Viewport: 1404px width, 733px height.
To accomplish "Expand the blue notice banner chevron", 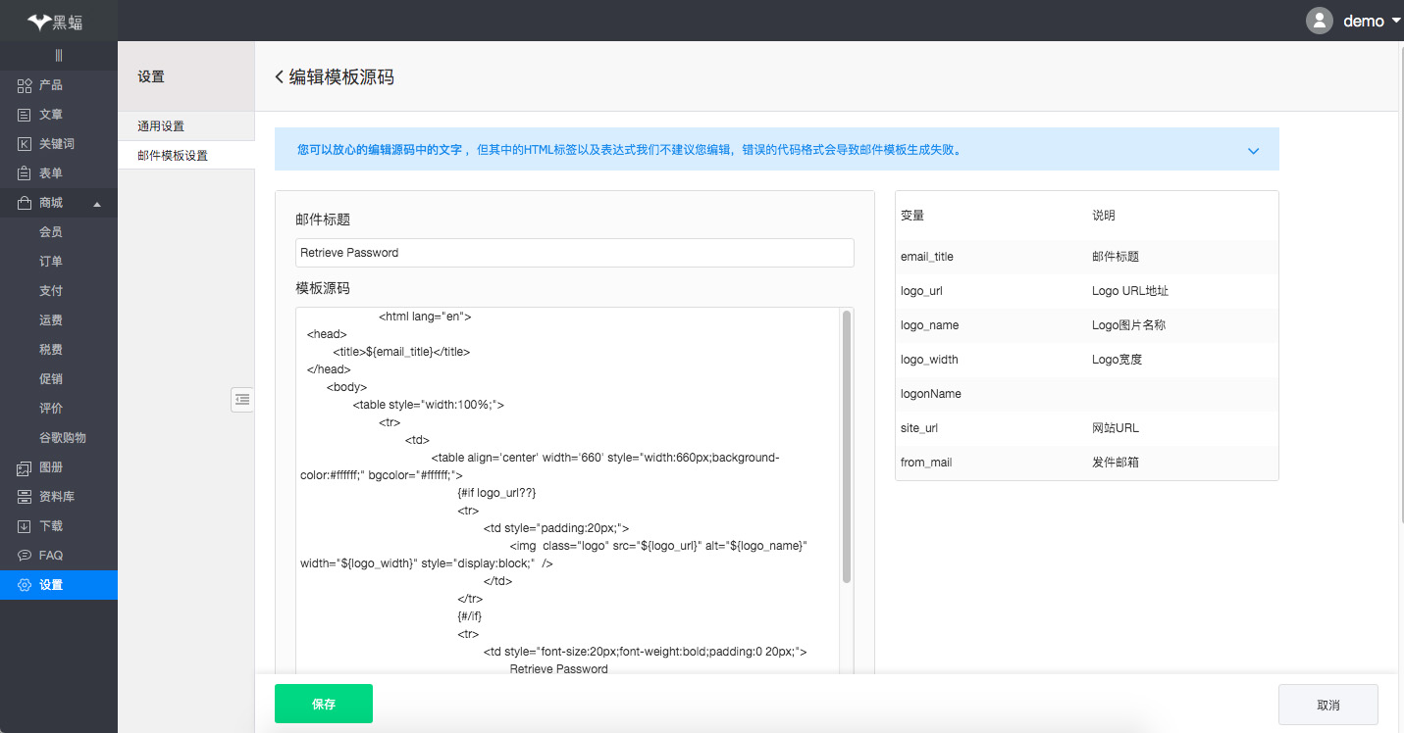I will pos(1253,151).
